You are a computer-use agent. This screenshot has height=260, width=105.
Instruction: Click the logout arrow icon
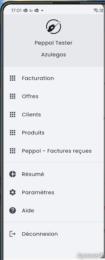[12, 234]
